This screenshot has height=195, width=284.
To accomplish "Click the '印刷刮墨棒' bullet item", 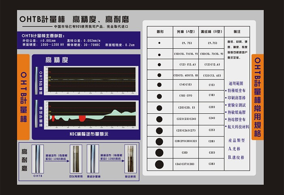I will pos(235,98).
